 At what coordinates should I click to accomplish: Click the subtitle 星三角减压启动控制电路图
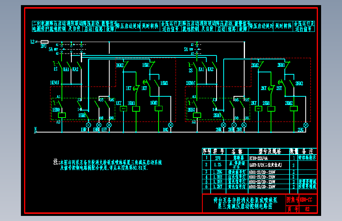(245, 206)
